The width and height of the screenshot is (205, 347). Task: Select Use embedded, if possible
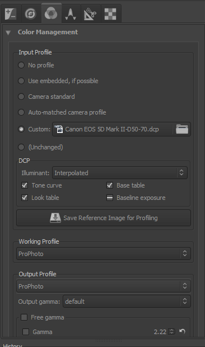pyautogui.click(x=21, y=81)
